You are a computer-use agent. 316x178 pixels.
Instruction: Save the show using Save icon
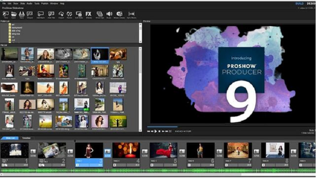coord(21,15)
